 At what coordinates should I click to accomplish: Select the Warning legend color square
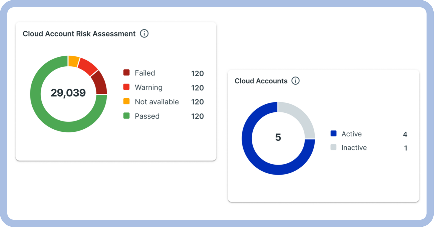(x=126, y=87)
